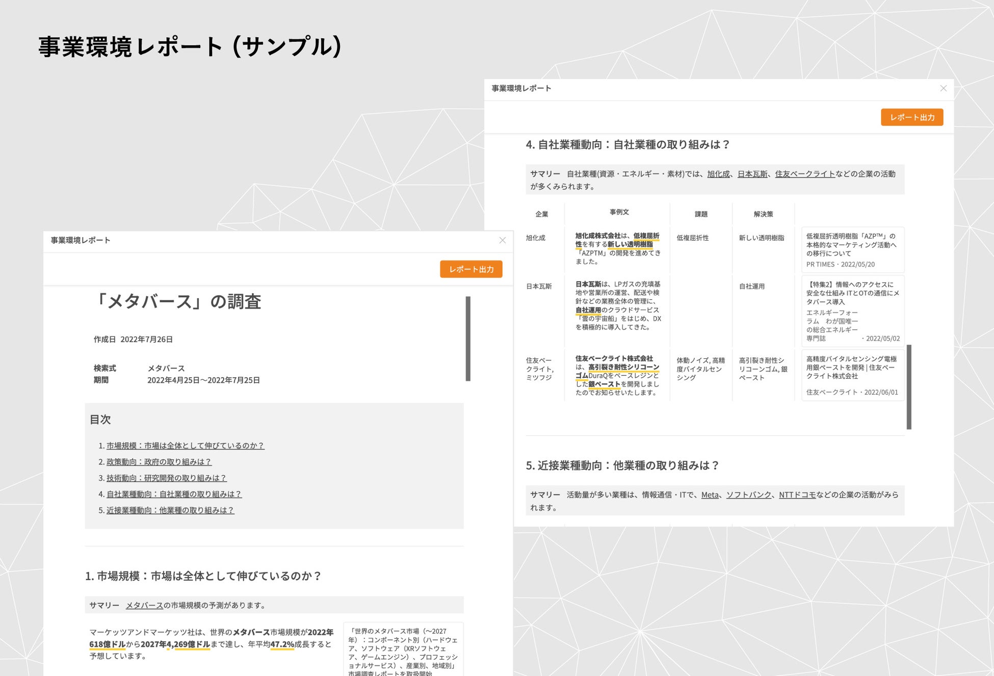The image size is (994, 676).
Task: Click the Meta link in summary
Action: (710, 495)
